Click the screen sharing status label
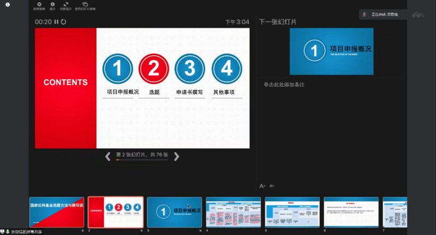The image size is (436, 235). point(25,232)
